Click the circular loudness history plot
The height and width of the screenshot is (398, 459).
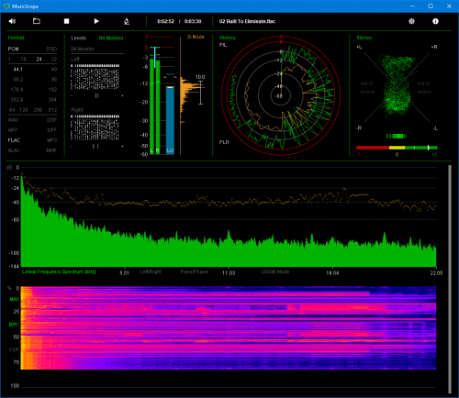tap(281, 95)
